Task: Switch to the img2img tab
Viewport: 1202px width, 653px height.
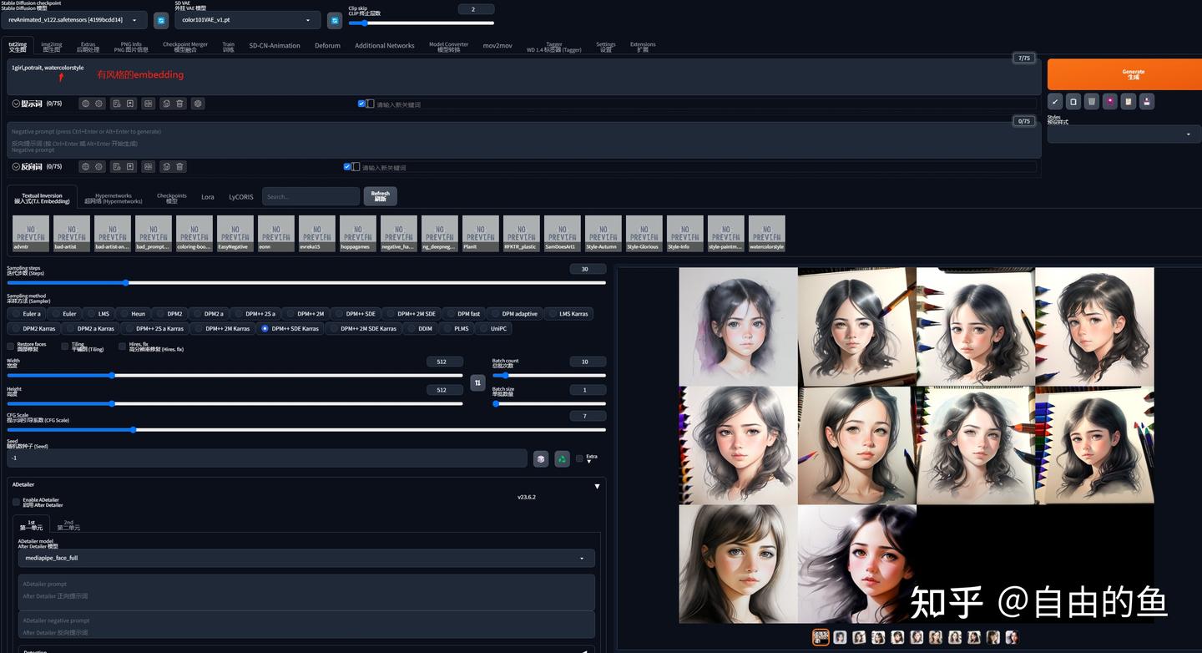Action: click(52, 46)
